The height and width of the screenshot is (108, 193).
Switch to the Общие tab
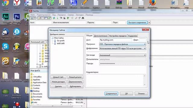tap(89, 35)
